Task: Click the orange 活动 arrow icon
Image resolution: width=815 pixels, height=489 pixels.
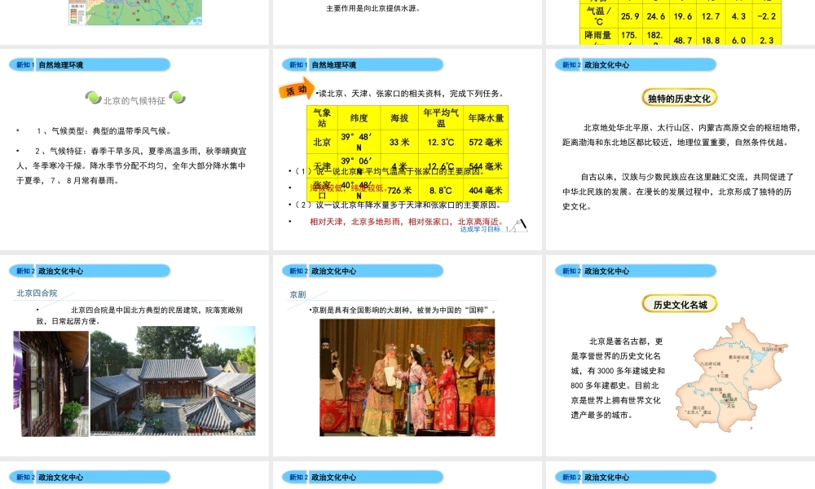Action: click(x=297, y=89)
